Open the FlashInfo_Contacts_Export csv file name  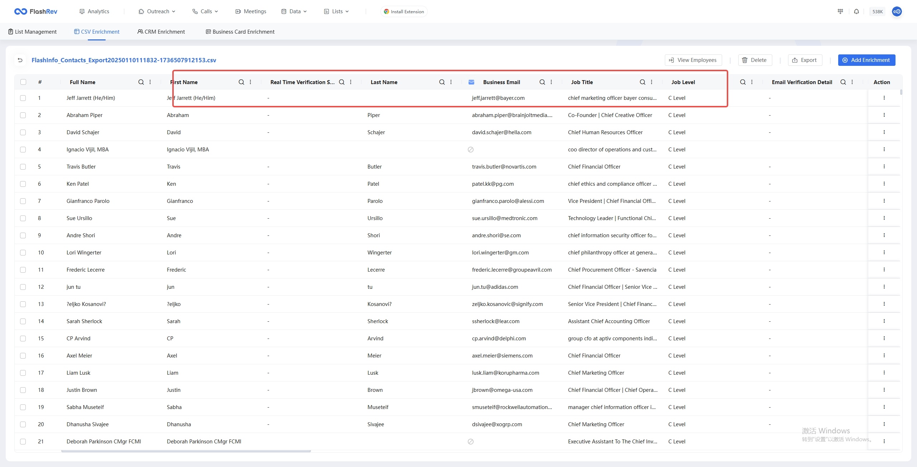pyautogui.click(x=124, y=60)
